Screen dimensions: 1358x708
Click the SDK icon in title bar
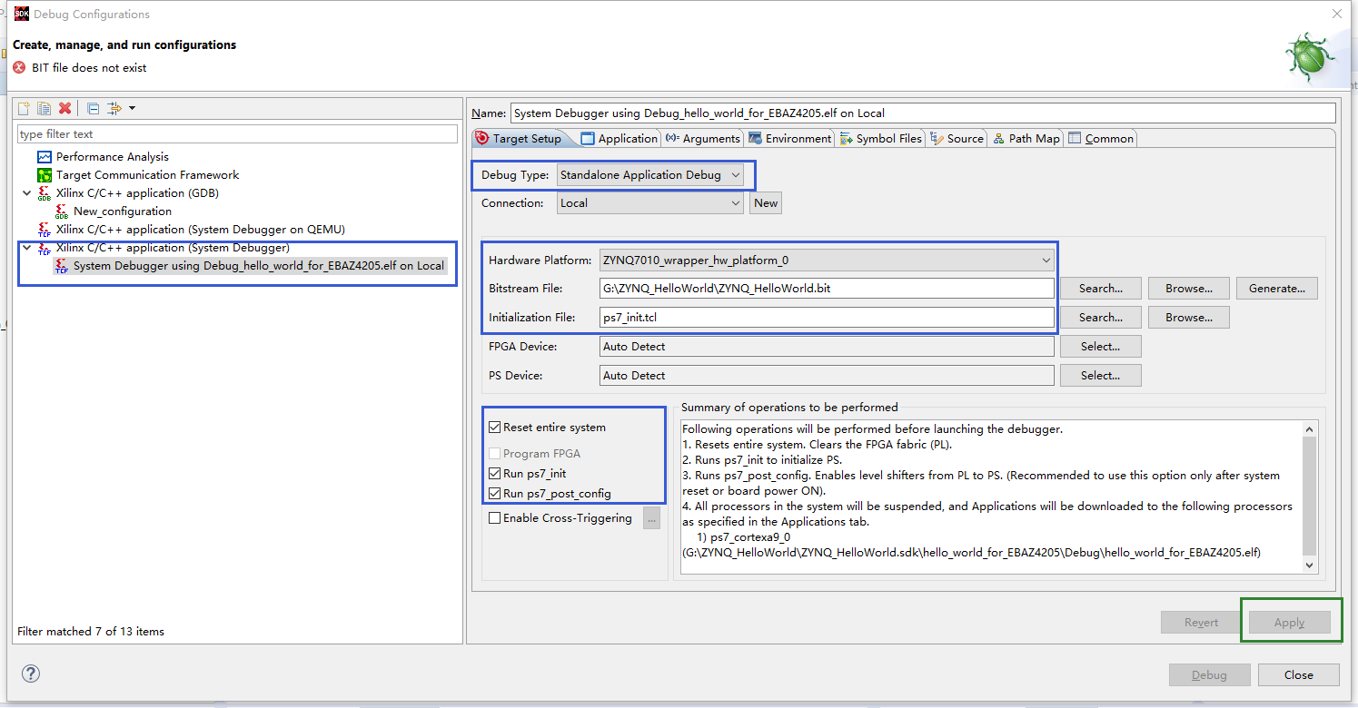click(22, 14)
